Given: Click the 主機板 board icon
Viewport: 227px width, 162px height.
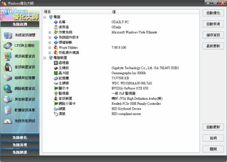Looking at the screenshot, I should (x=56, y=68).
